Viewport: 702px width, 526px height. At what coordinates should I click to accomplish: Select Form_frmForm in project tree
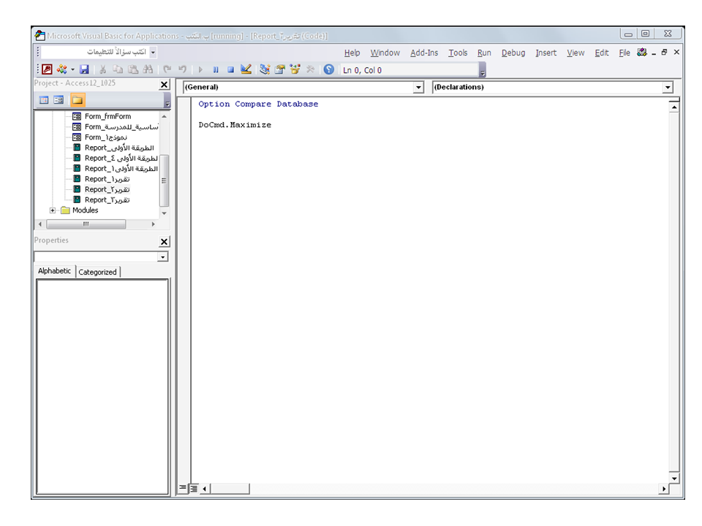tap(107, 116)
